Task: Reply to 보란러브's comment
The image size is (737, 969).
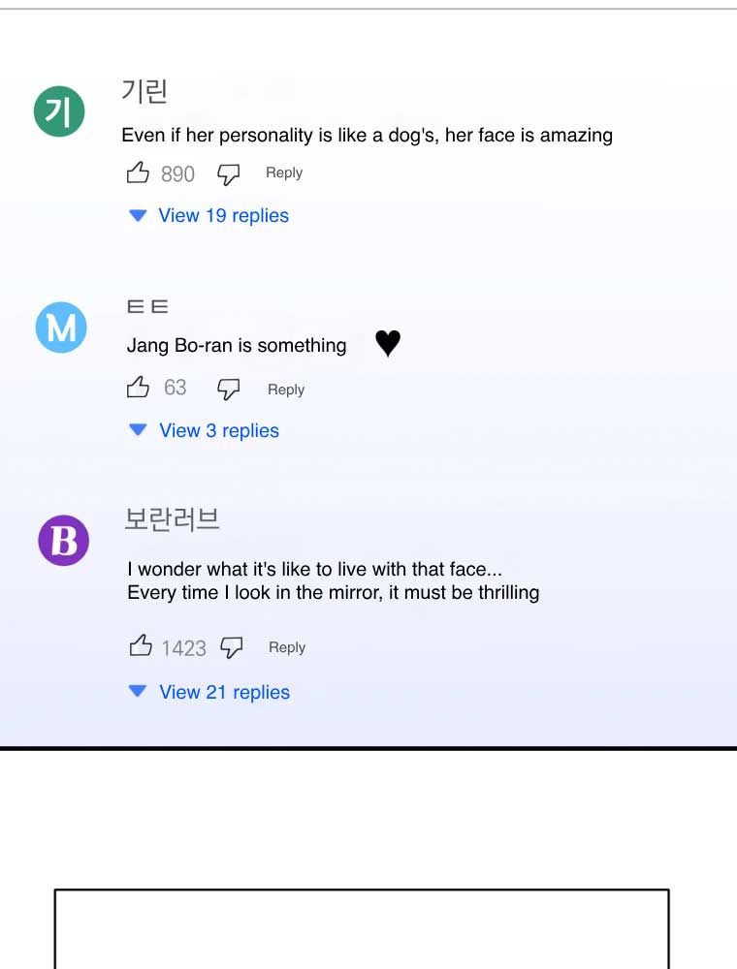Action: click(x=287, y=647)
